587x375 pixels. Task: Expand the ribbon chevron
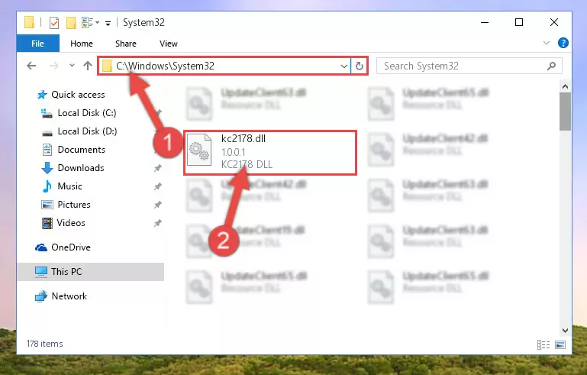tap(547, 43)
